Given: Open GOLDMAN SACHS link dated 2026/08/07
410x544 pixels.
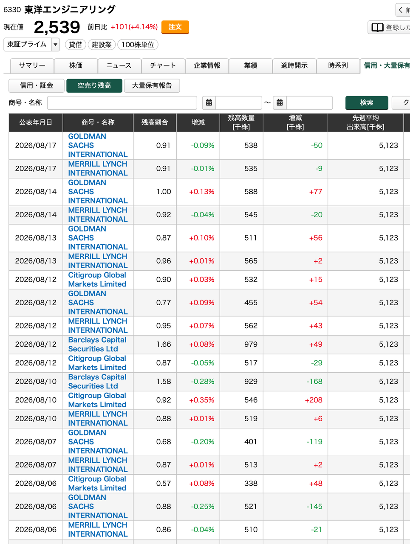Looking at the screenshot, I should (x=98, y=442).
